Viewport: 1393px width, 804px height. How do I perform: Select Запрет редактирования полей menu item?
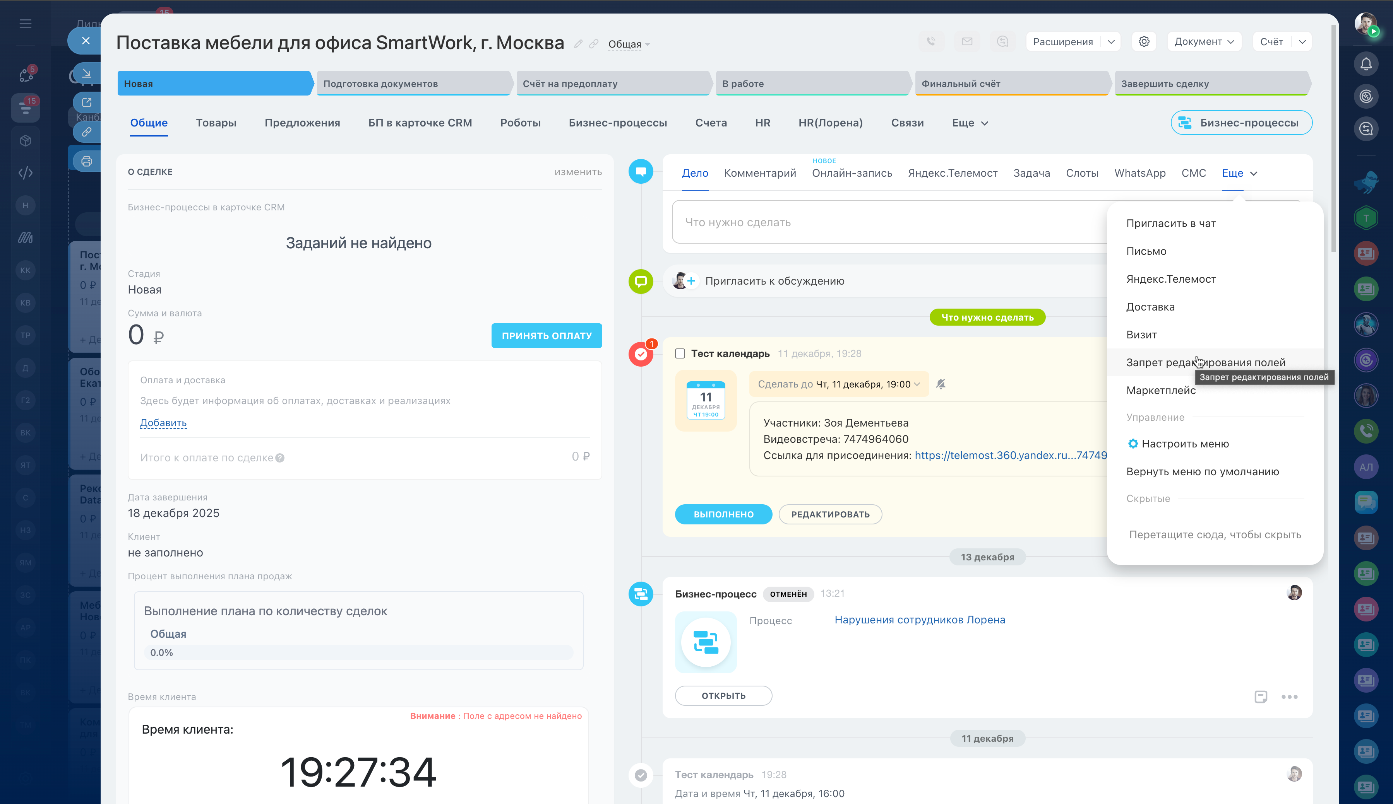[x=1206, y=362]
